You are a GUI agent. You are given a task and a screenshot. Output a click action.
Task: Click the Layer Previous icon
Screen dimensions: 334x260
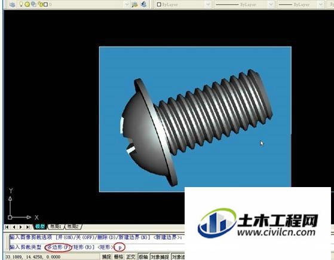(144, 4)
